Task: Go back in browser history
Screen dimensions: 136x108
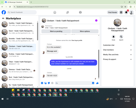Action: [x=2, y=7]
